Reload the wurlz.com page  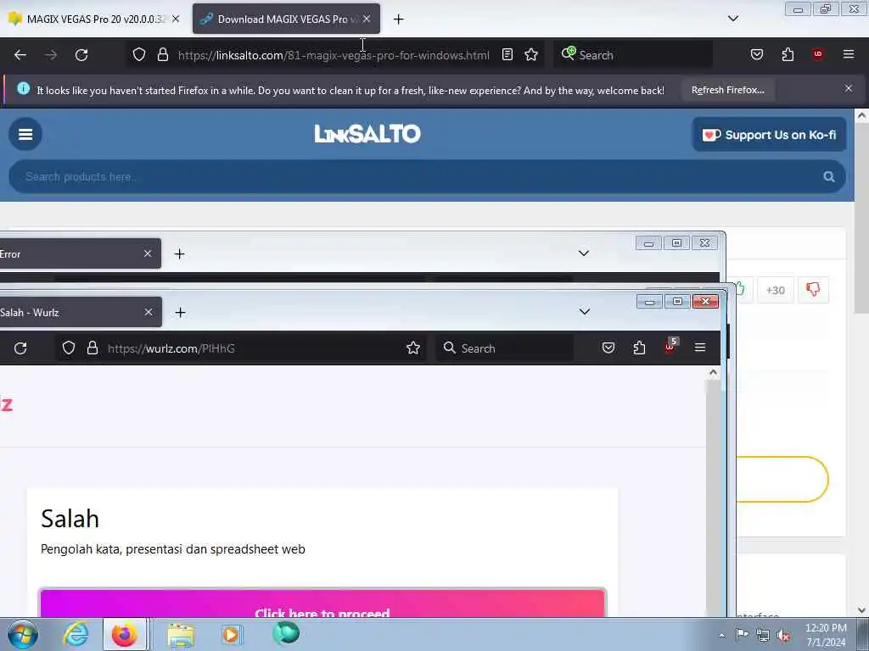[20, 348]
